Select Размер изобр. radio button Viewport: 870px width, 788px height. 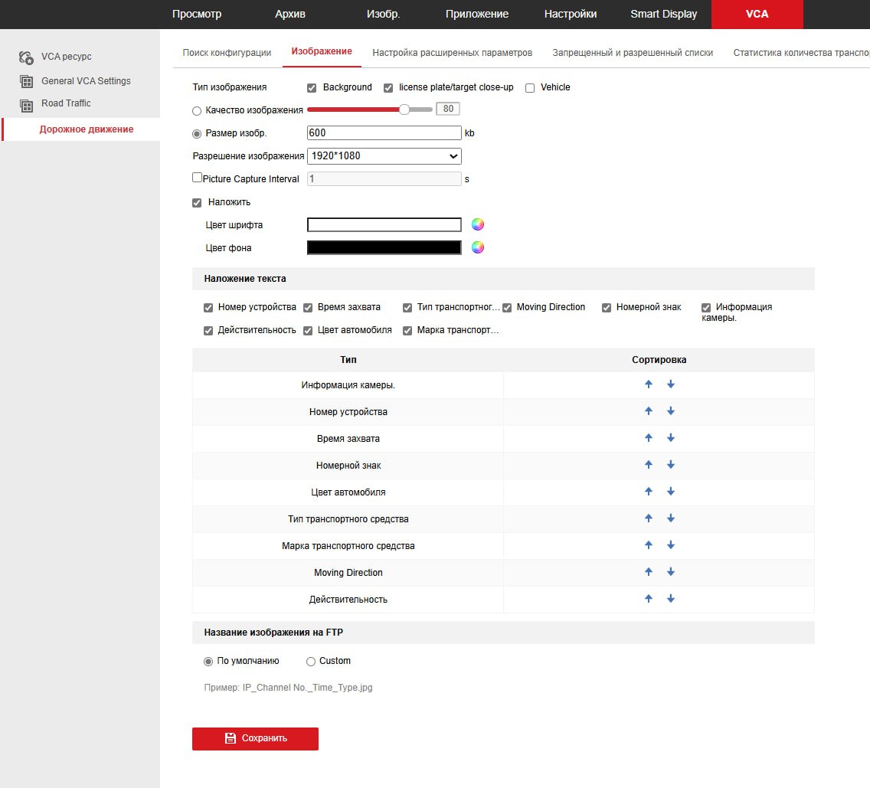196,134
